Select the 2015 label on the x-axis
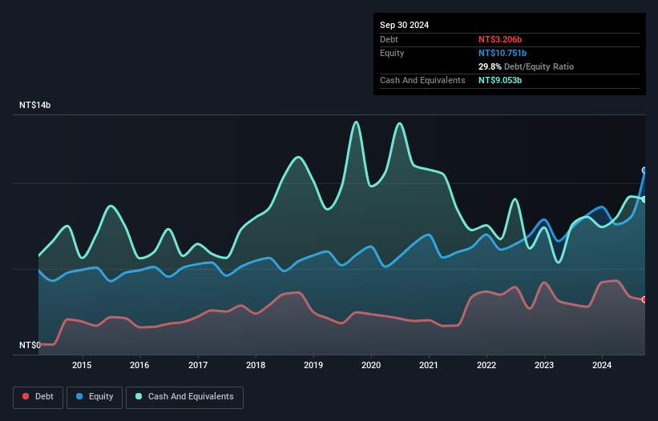 (82, 366)
